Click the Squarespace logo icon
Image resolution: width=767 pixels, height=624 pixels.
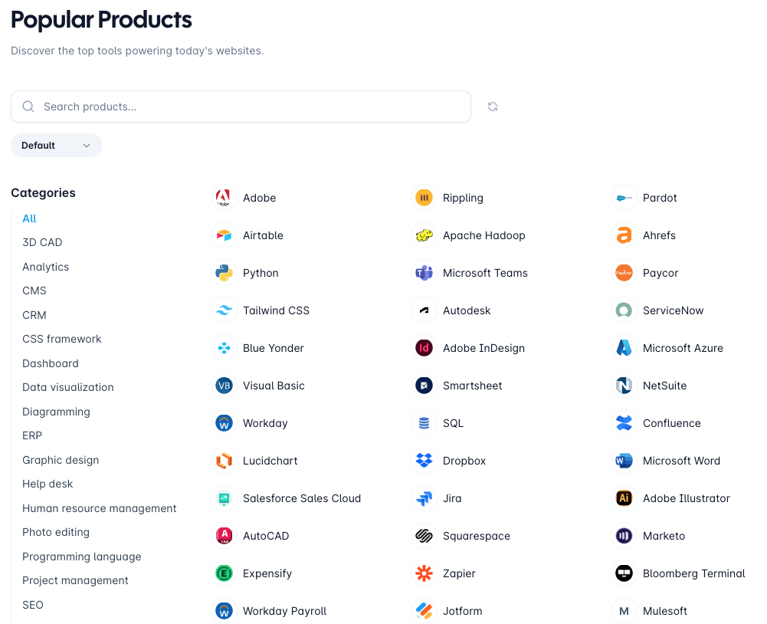(424, 536)
